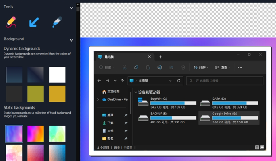Open 主文件夹 in the navigation pane
The height and width of the screenshot is (161, 276).
111,92
